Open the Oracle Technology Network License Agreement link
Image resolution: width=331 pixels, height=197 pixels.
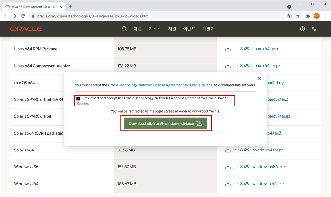click(x=160, y=85)
